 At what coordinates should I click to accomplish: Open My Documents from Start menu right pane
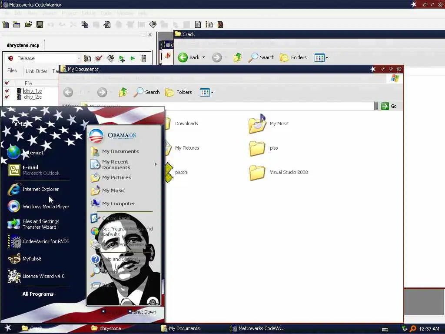click(115, 151)
